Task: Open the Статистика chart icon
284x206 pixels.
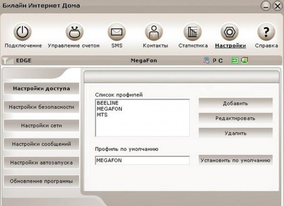Action: click(x=193, y=32)
